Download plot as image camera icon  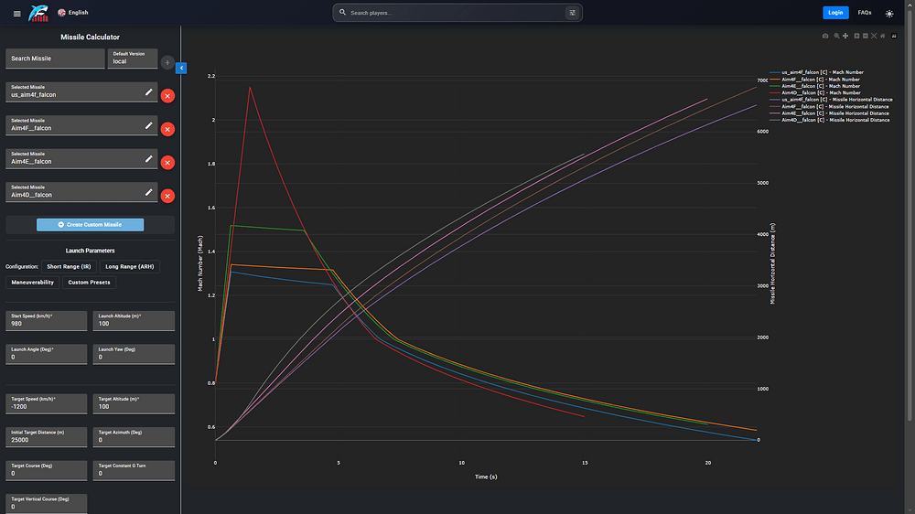pos(825,36)
